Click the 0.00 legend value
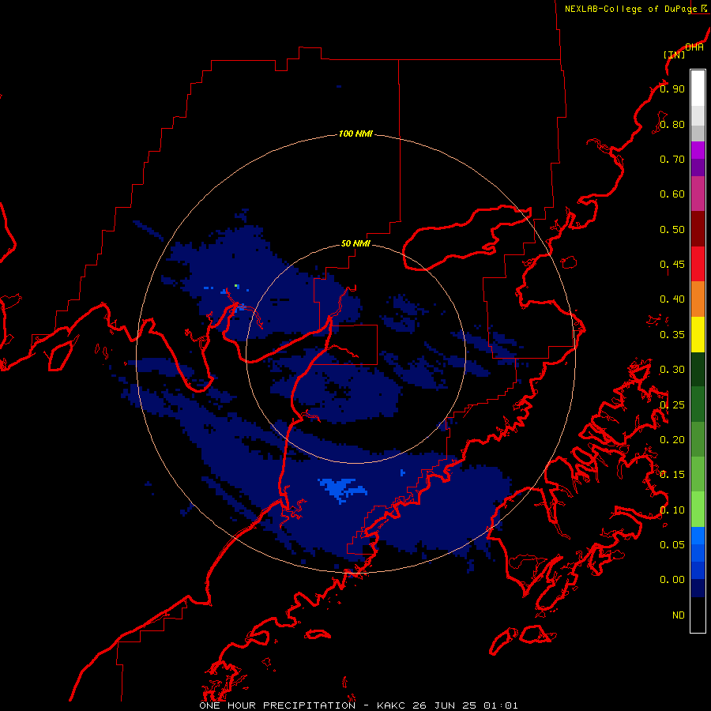 [x=672, y=580]
